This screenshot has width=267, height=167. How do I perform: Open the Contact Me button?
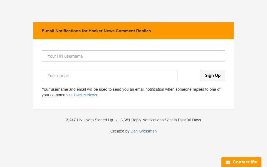click(241, 162)
